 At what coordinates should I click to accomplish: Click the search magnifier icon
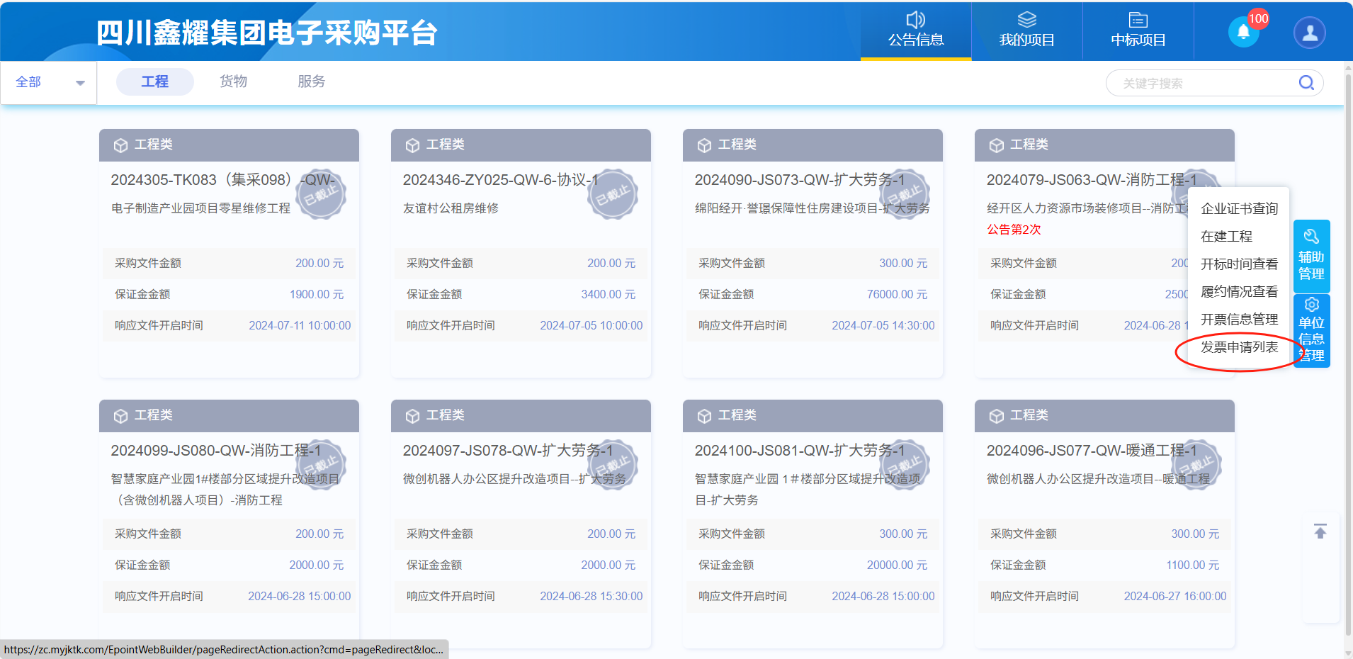(x=1306, y=83)
